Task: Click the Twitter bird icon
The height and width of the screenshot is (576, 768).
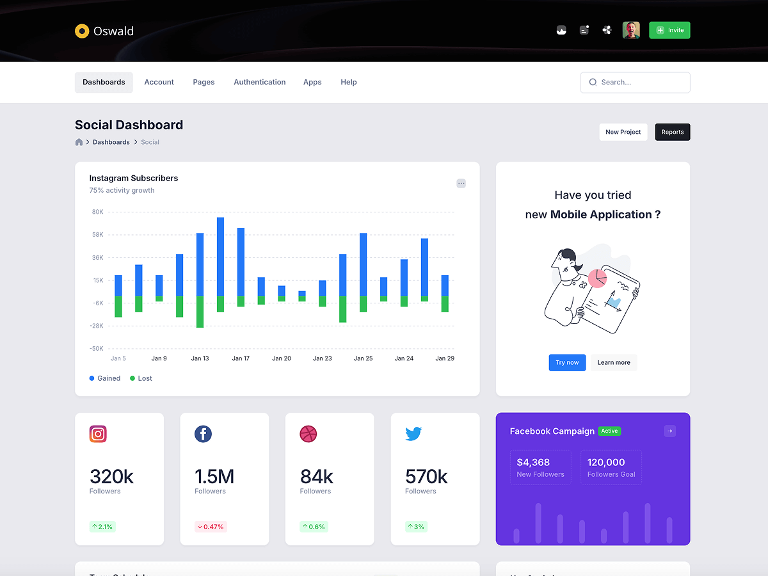Action: [x=413, y=434]
